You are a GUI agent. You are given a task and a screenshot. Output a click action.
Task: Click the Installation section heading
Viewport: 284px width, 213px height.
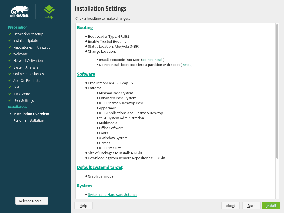[x=17, y=107]
